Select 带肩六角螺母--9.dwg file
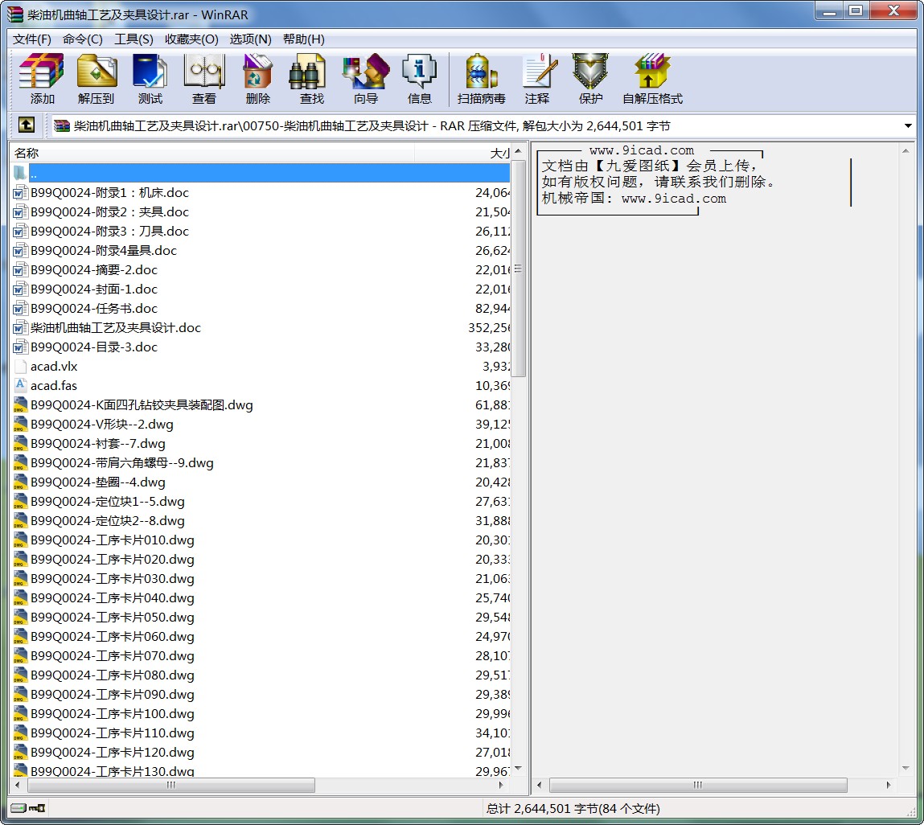This screenshot has height=825, width=924. click(x=122, y=462)
